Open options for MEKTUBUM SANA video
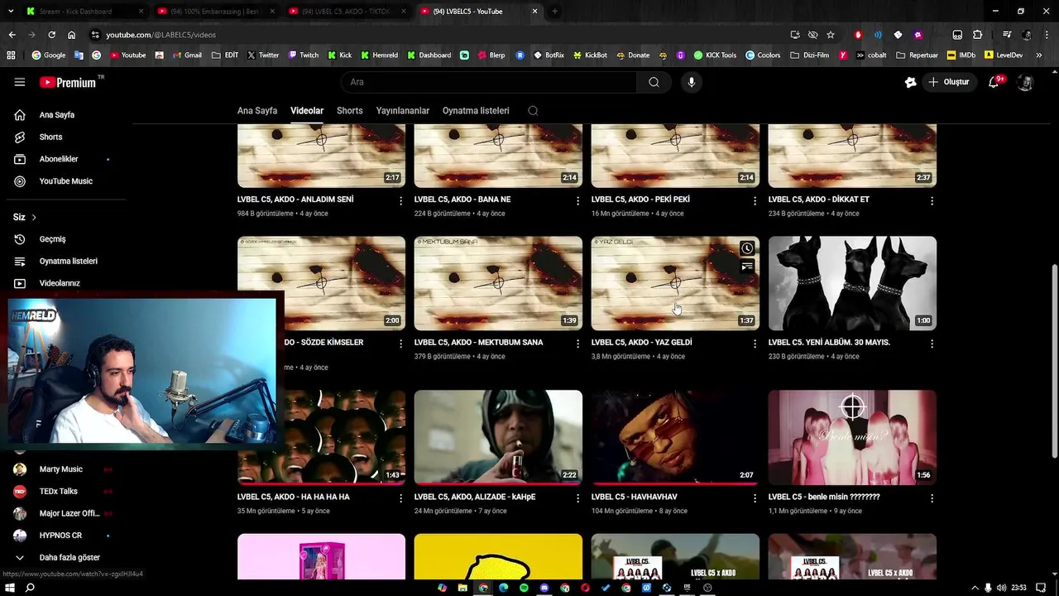The image size is (1059, 596). coord(578,344)
